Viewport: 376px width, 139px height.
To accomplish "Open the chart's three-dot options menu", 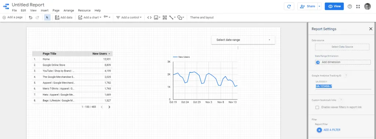I will pyautogui.click(x=238, y=48).
